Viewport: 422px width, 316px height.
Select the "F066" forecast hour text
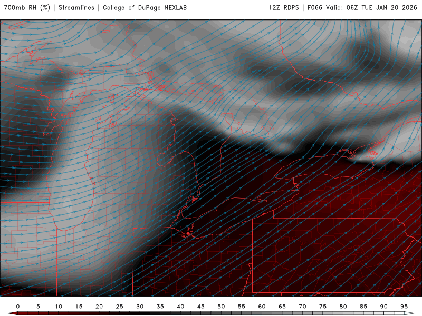(315, 7)
